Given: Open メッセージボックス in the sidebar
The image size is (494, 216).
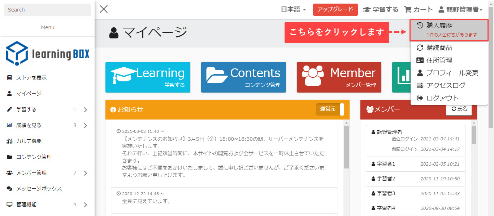Looking at the screenshot, I should click(39, 189).
